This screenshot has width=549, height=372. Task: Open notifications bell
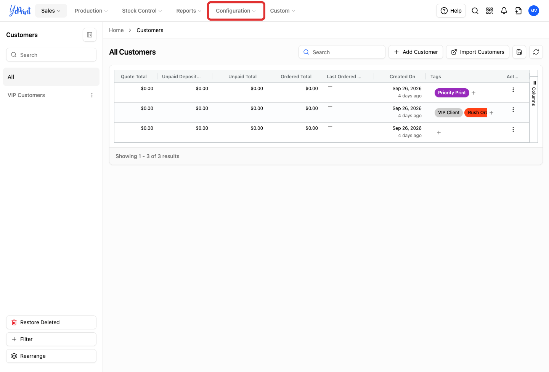point(504,11)
